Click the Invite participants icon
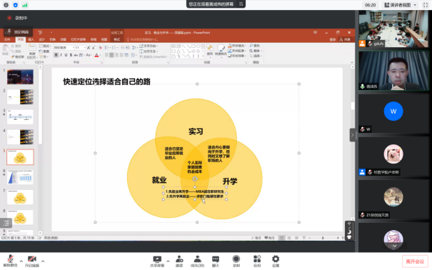The width and height of the screenshot is (432, 270). click(179, 261)
